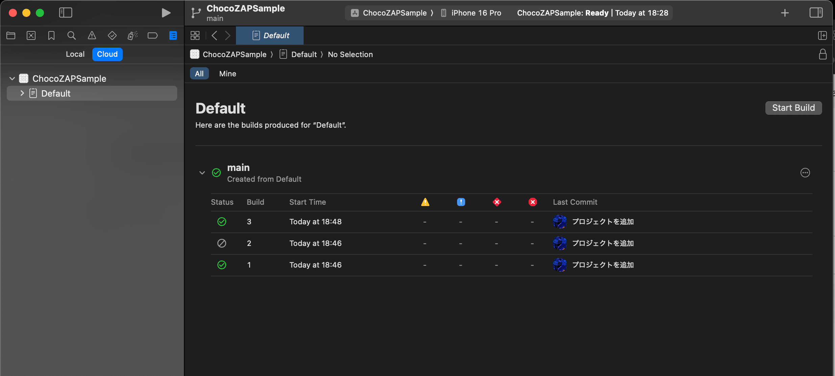Open the Report navigator icon

[x=173, y=35]
